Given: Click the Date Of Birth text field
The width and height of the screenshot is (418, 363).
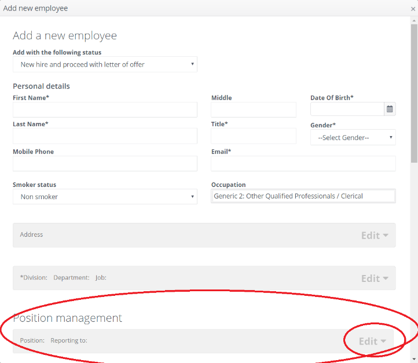Looking at the screenshot, I should (347, 109).
